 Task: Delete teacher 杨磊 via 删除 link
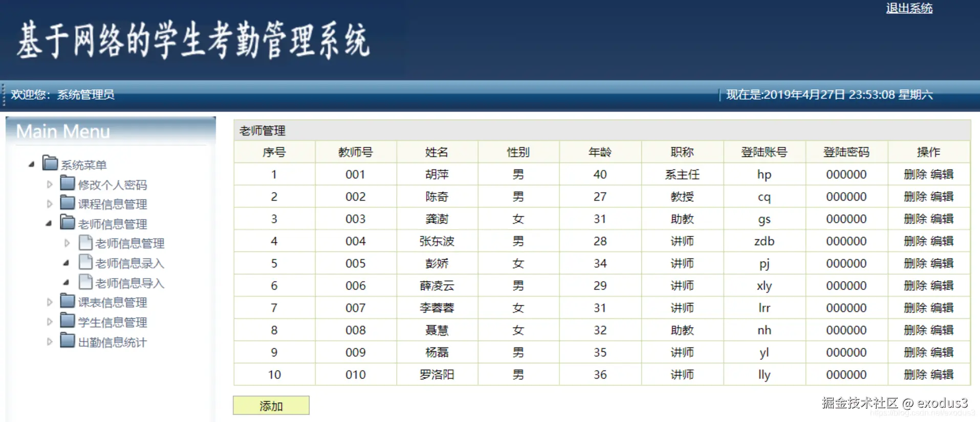click(x=916, y=352)
